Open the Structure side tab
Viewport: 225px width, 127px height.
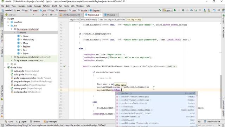click(x=2, y=36)
